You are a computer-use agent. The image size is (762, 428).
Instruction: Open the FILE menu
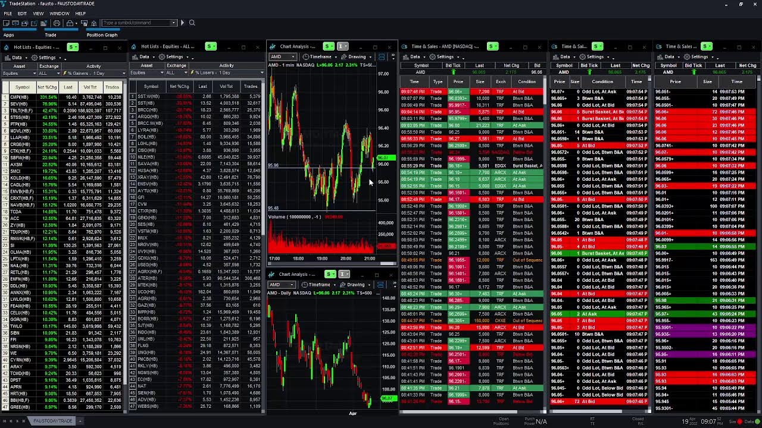pyautogui.click(x=8, y=13)
